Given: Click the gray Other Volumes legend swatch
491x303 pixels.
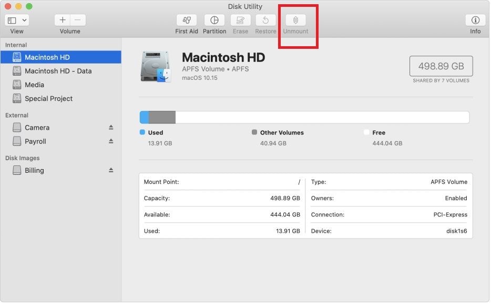Looking at the screenshot, I should [254, 132].
